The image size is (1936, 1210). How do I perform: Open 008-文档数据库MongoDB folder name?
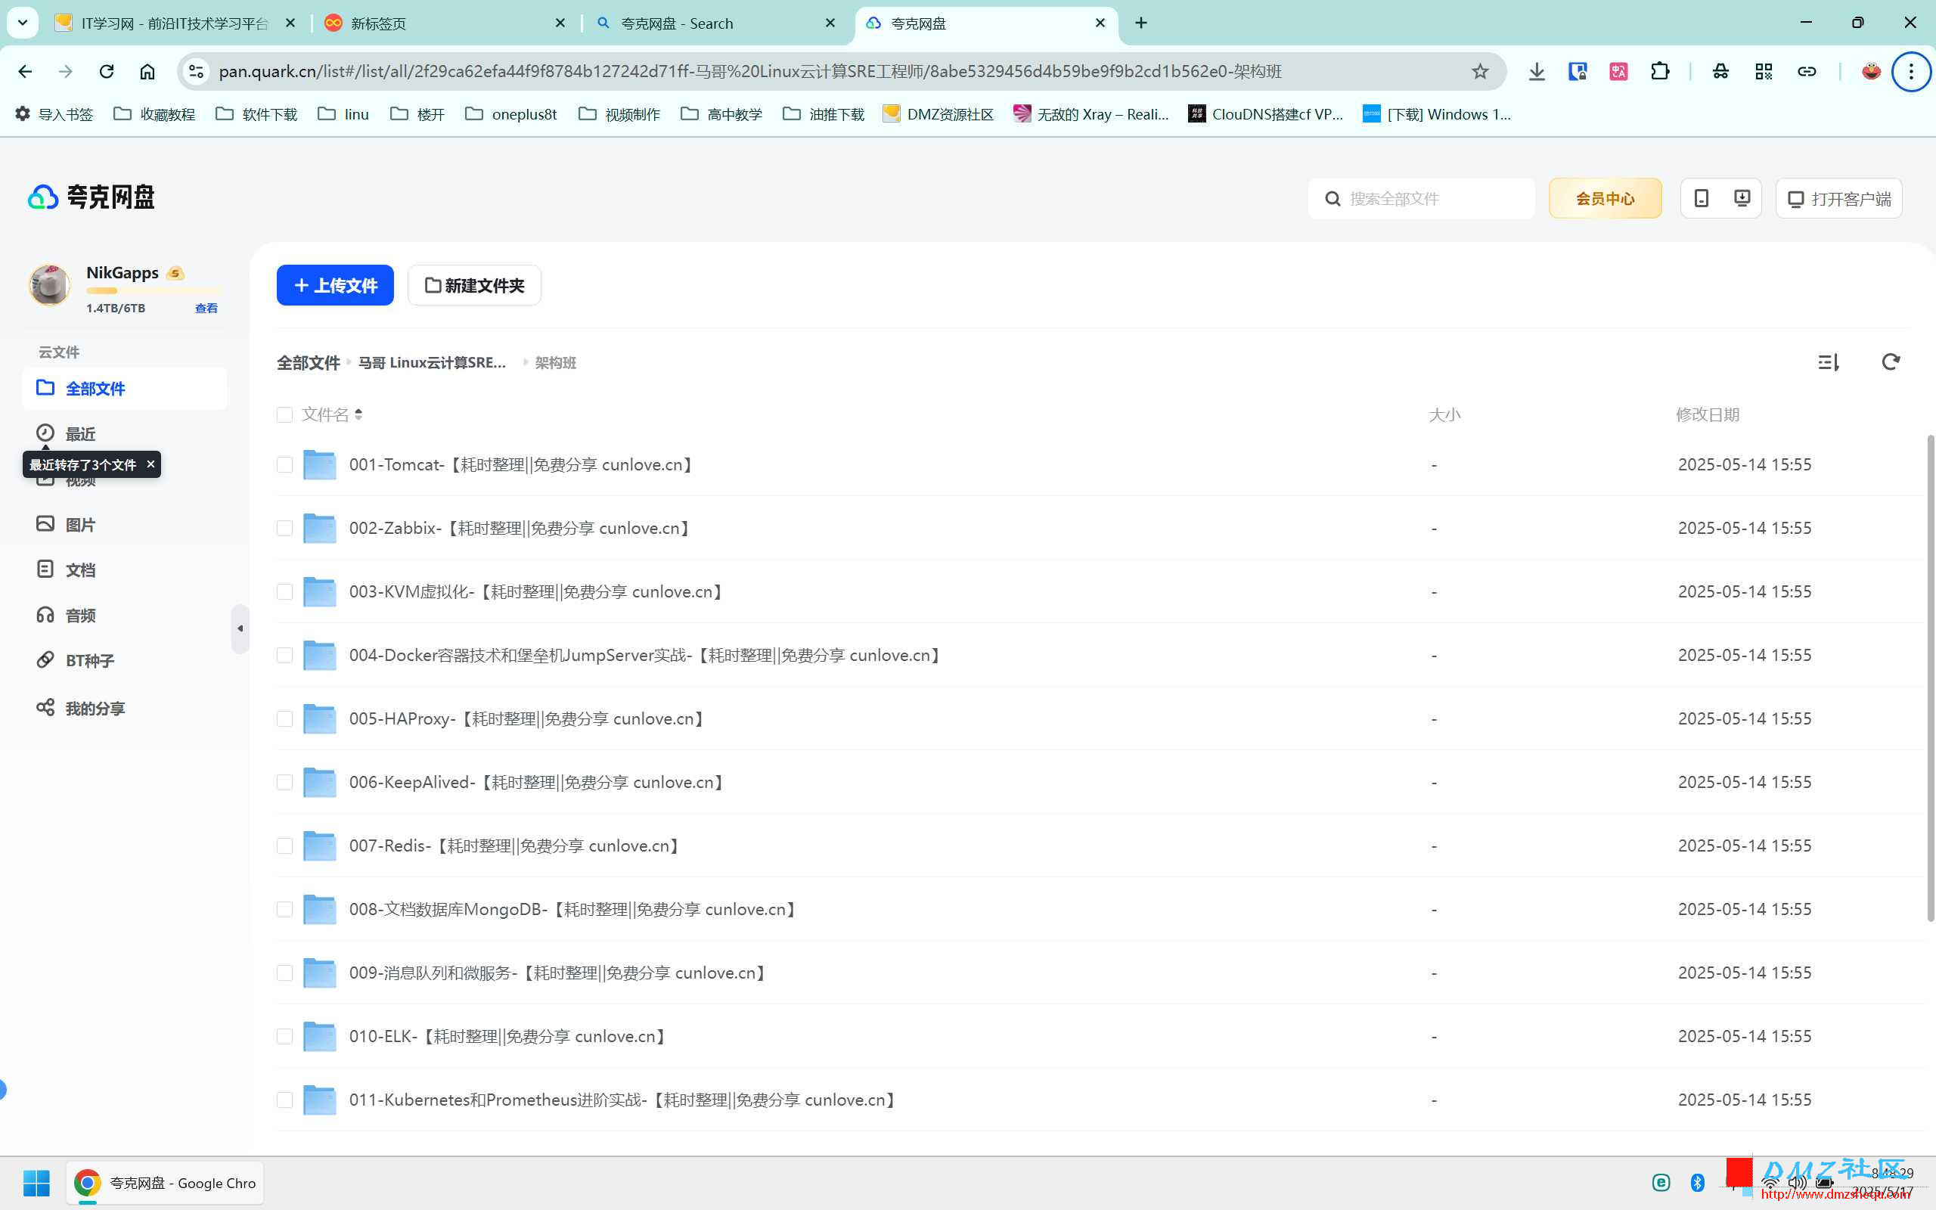tap(575, 909)
